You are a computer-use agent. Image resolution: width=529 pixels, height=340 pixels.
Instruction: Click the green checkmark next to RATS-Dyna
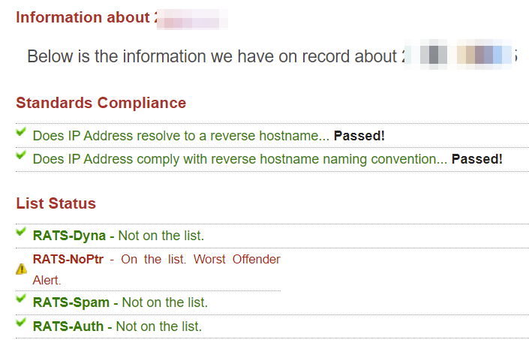[x=21, y=231]
